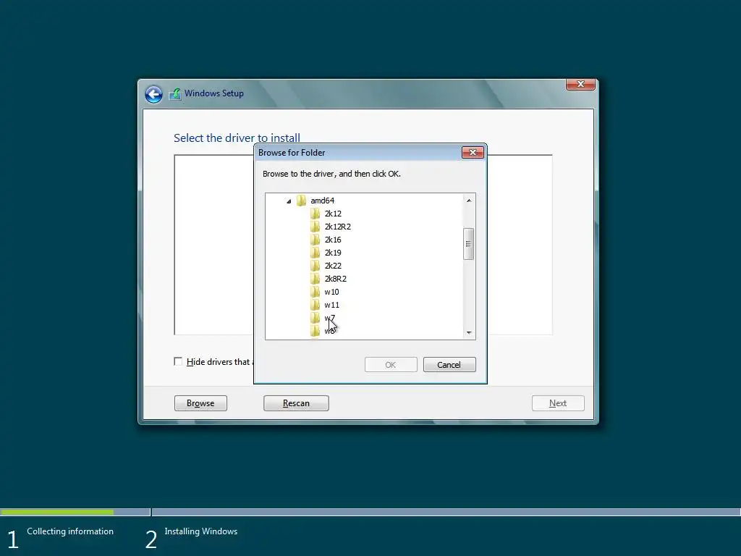This screenshot has width=741, height=556.
Task: Click the blue back arrow in Windows Setup
Action: [153, 94]
